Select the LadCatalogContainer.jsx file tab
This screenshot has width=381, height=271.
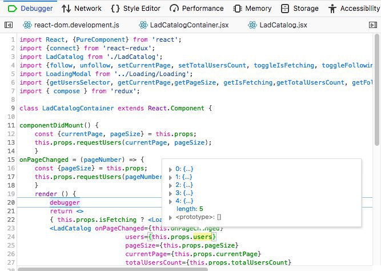[x=184, y=25]
